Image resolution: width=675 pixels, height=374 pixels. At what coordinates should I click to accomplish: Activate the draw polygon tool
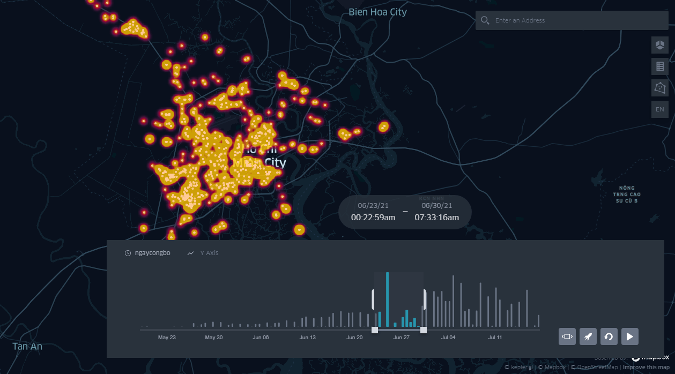pos(660,88)
